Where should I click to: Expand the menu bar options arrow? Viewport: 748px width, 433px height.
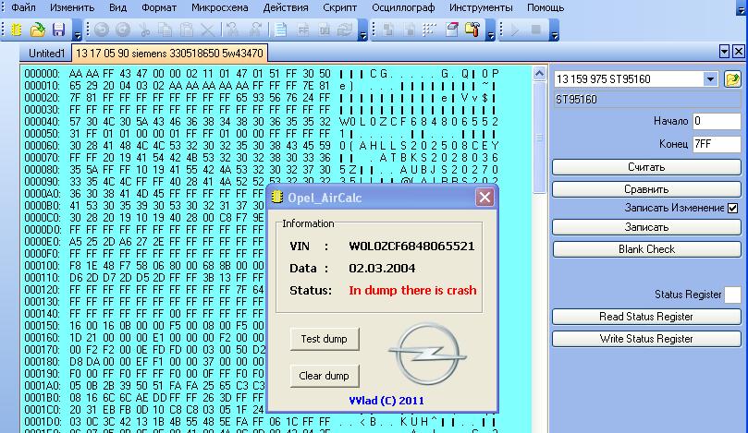(741, 9)
